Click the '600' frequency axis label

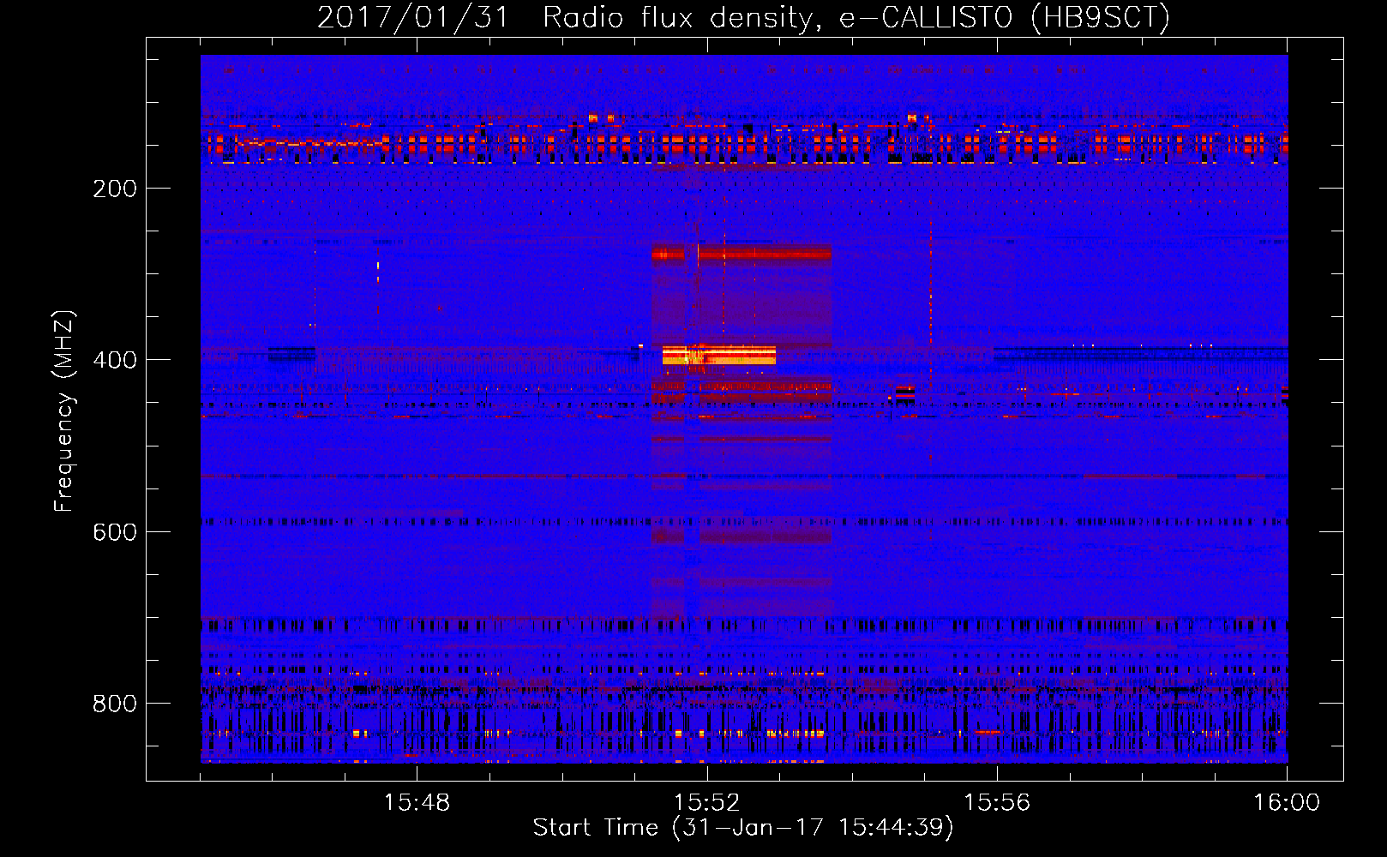tap(115, 532)
